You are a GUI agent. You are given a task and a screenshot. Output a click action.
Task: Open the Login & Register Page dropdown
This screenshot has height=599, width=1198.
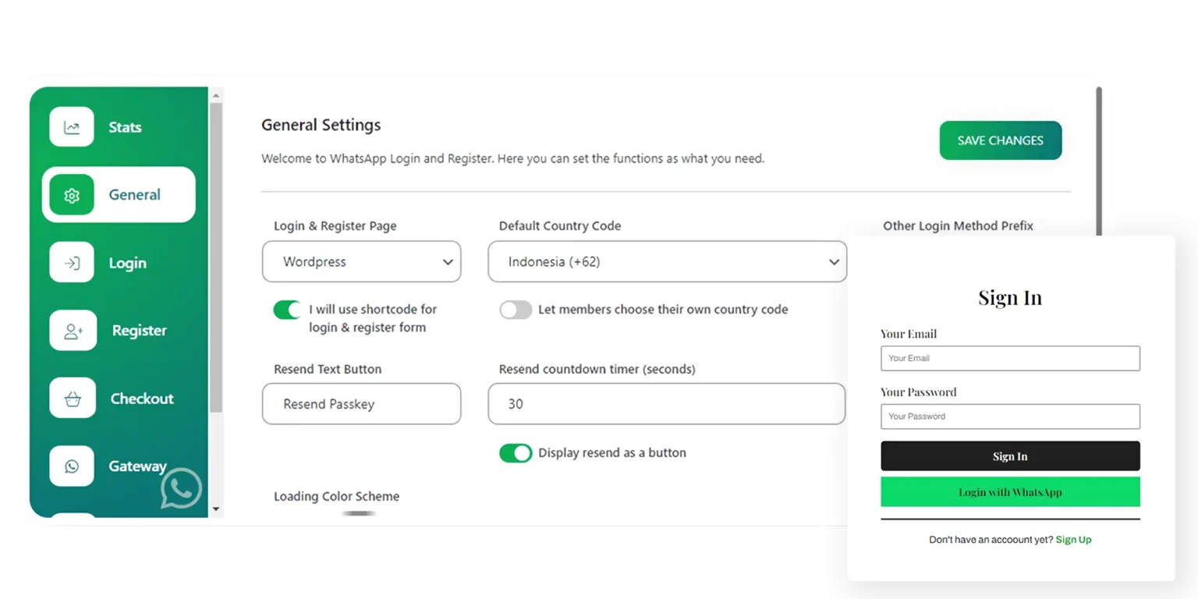361,262
